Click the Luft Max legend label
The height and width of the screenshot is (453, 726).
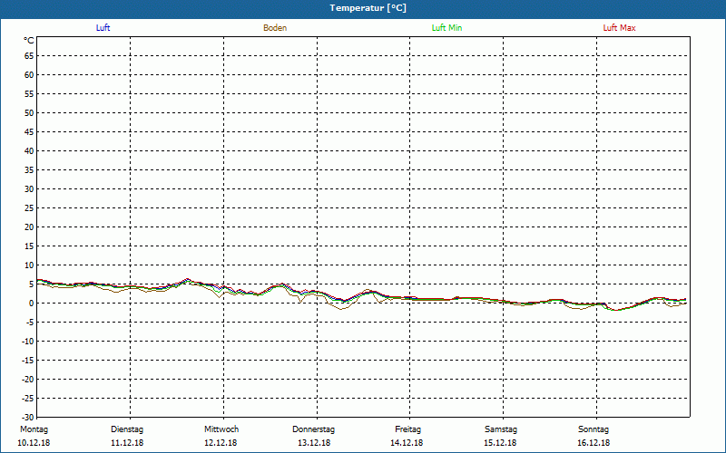[x=619, y=28]
